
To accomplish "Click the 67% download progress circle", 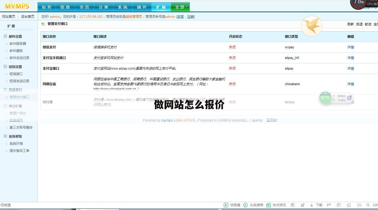I will point(325,97).
